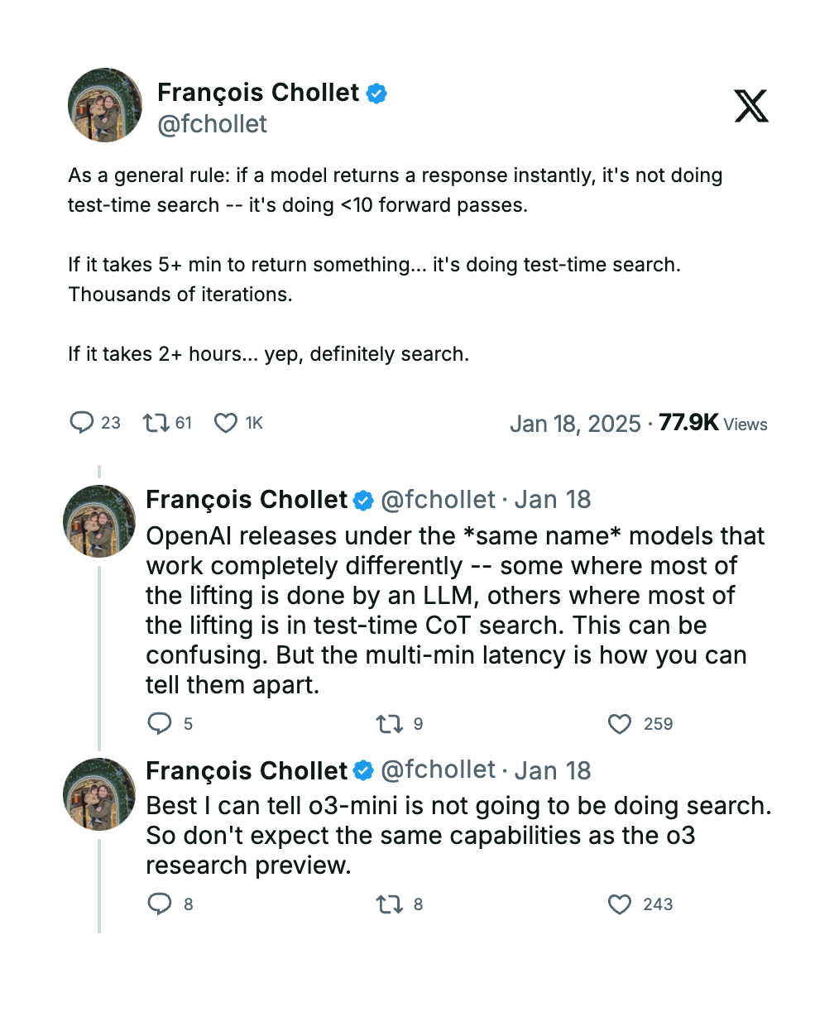The width and height of the screenshot is (839, 1026).
Task: Click the Jan 18, 2025 timestamp
Action: [x=575, y=424]
